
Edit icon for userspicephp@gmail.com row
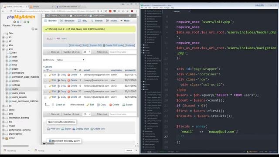50,75
